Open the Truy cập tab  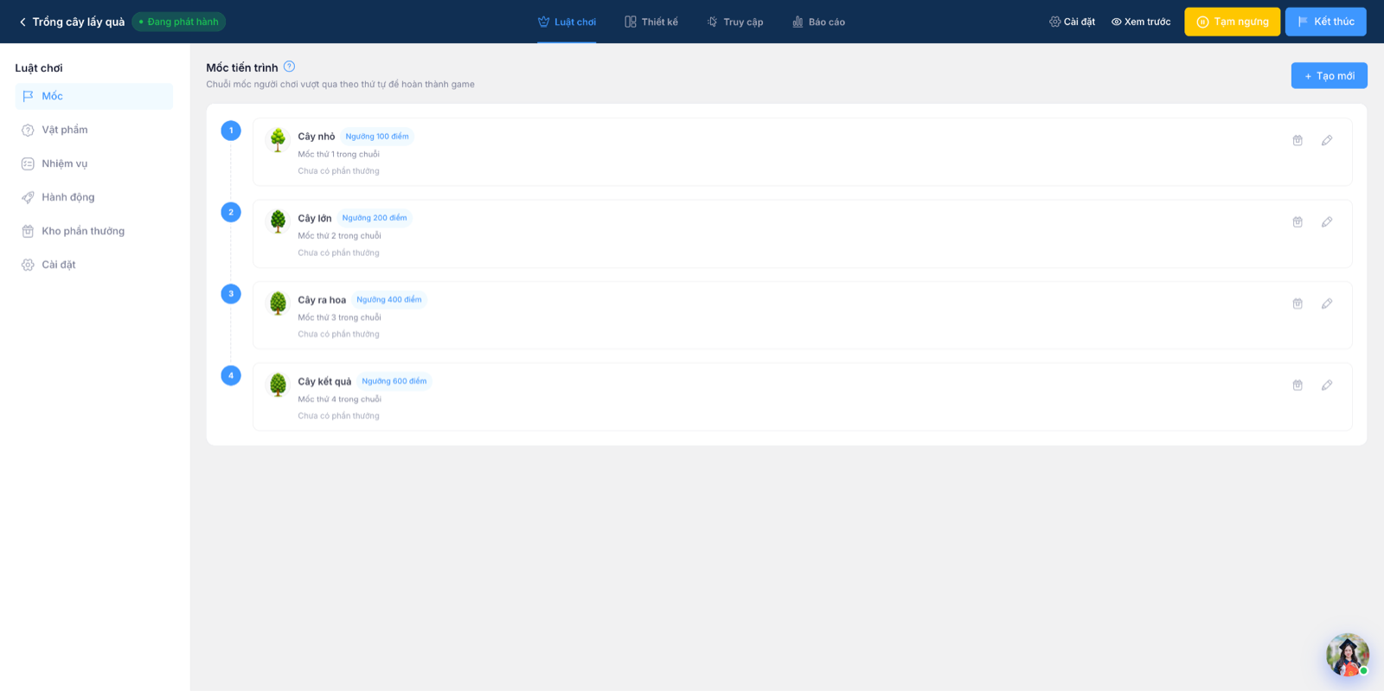[734, 22]
